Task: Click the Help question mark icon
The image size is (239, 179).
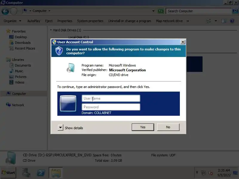Action: [x=232, y=21]
